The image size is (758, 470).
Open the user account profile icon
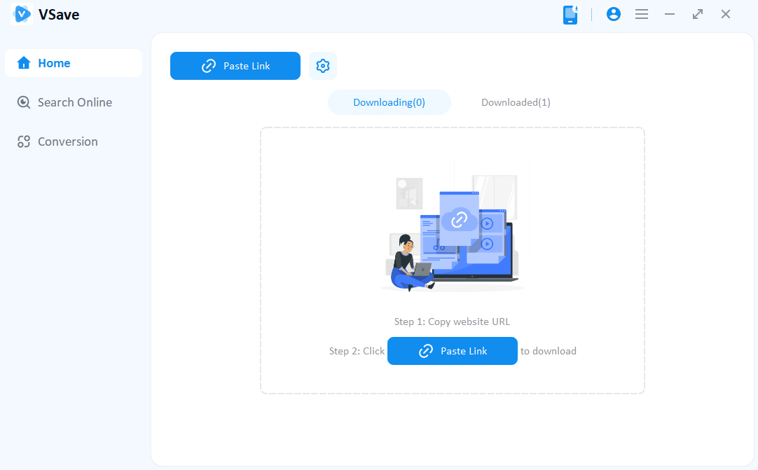click(x=614, y=14)
